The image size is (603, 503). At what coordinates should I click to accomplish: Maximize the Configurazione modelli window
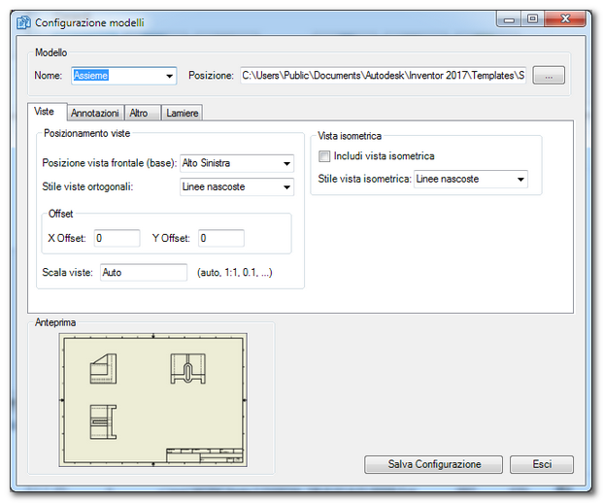coord(533,18)
